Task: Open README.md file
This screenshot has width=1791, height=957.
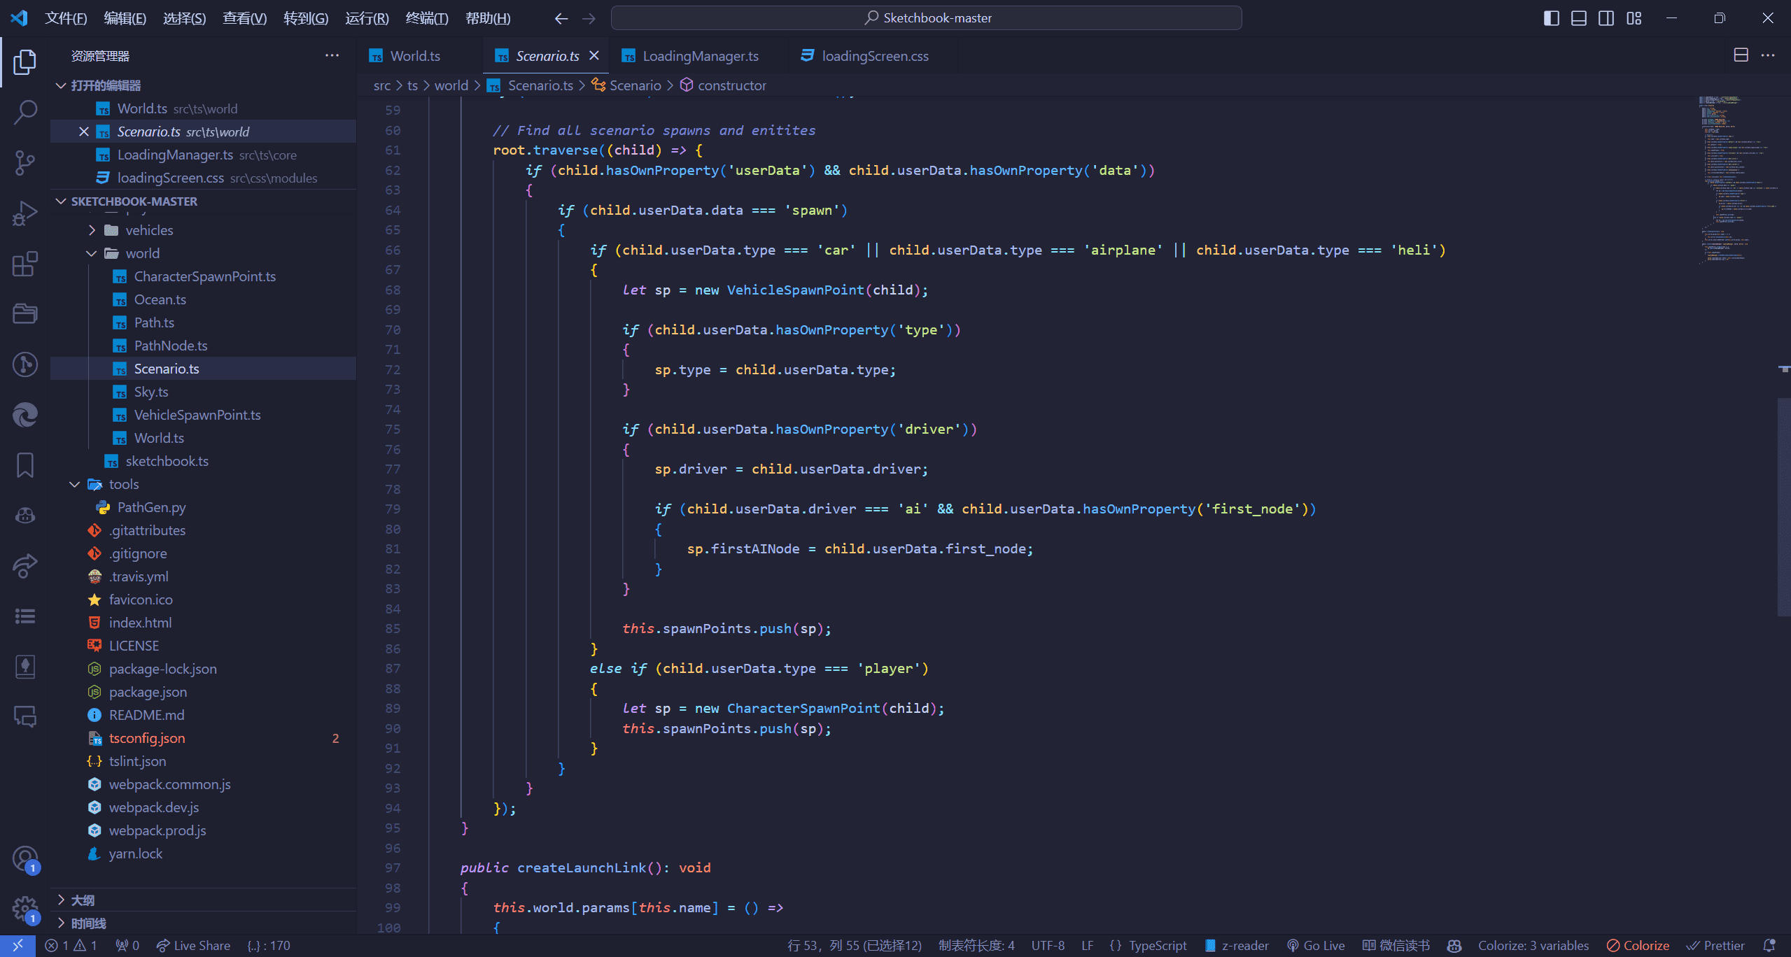Action: 203,715
